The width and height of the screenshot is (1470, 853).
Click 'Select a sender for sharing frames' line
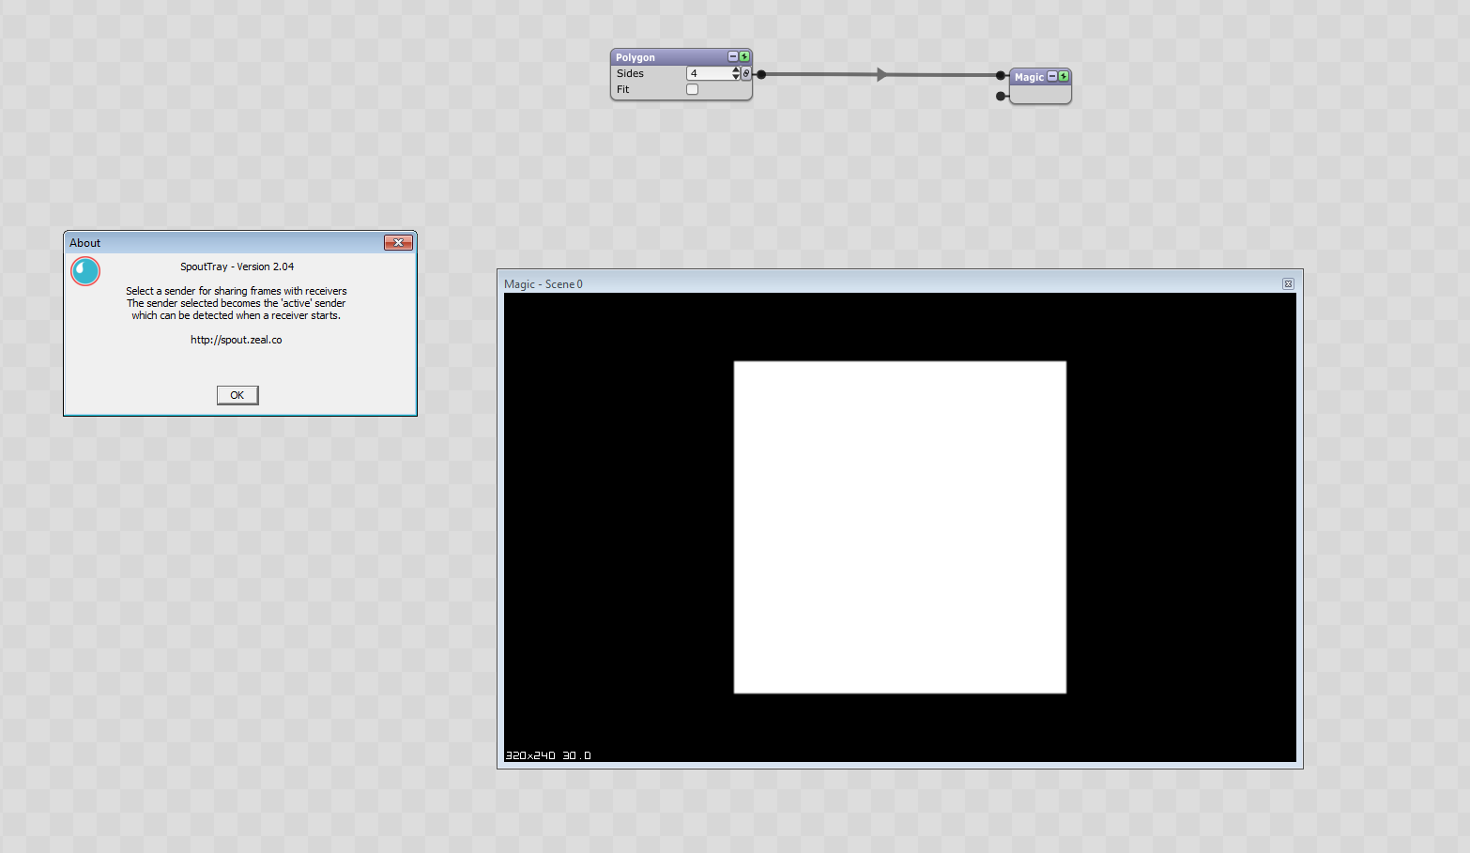click(237, 291)
